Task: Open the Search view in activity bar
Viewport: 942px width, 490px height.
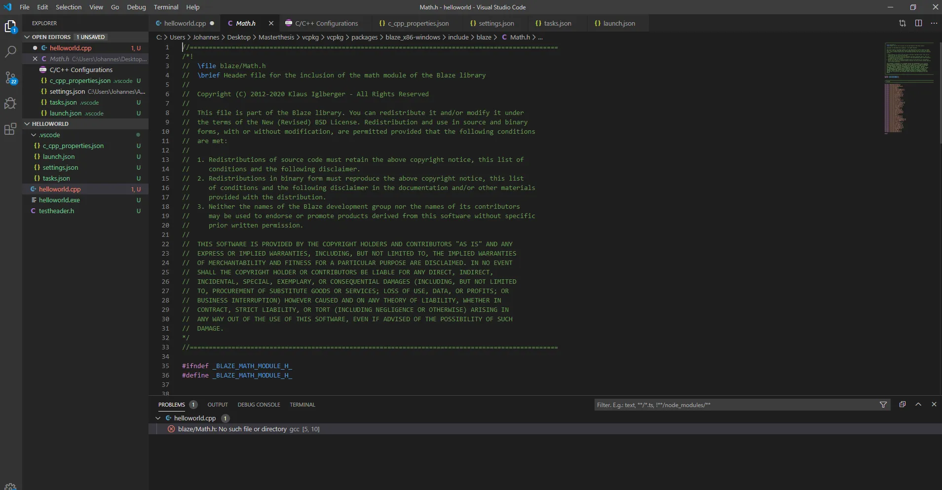Action: pyautogui.click(x=10, y=51)
